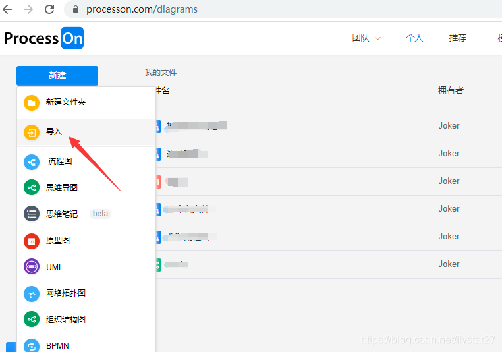Image resolution: width=502 pixels, height=352 pixels.
Task: Click the blue network topology icon
Action: click(32, 294)
